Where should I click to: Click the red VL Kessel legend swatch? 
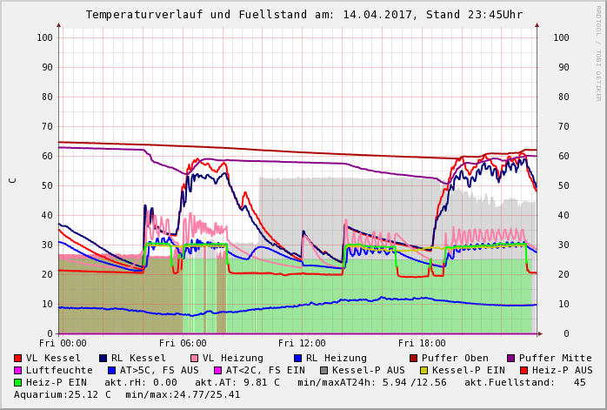(18, 358)
